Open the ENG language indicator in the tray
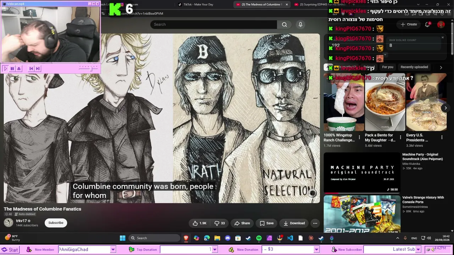 point(414,238)
